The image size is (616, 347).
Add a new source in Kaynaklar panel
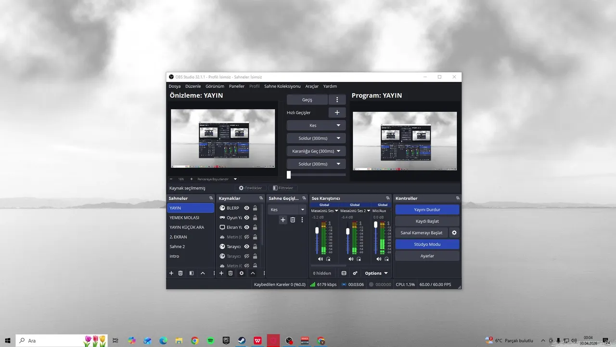tap(221, 273)
